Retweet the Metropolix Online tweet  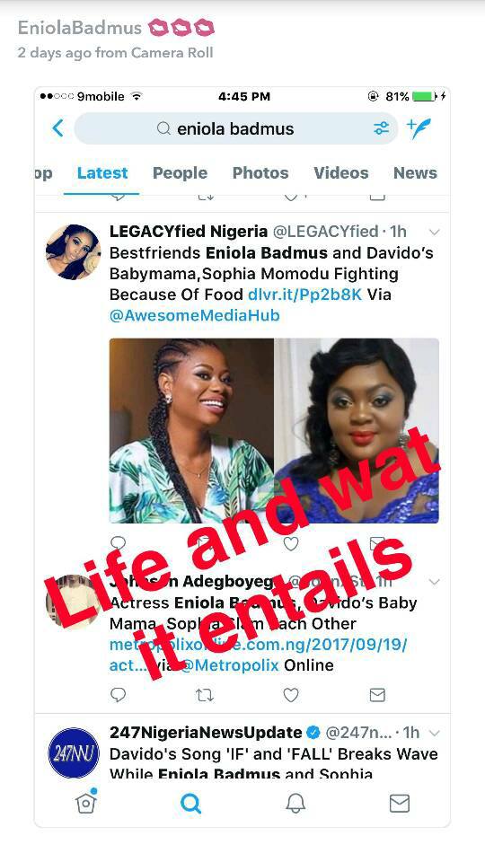coord(205,695)
